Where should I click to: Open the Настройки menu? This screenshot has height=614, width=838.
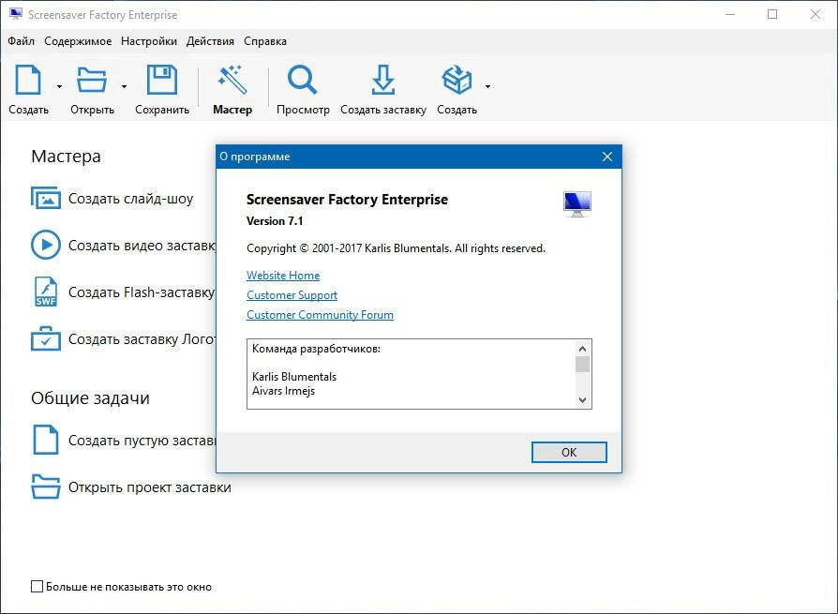point(149,41)
